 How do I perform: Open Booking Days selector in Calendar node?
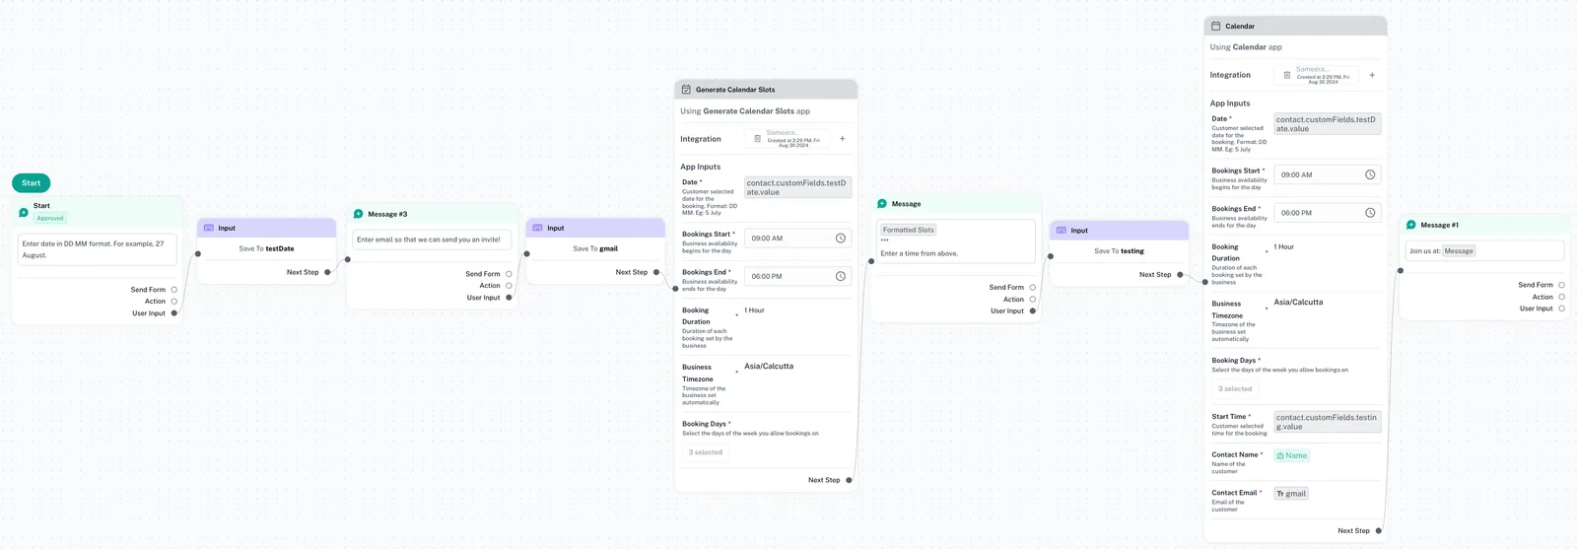[x=1235, y=389]
